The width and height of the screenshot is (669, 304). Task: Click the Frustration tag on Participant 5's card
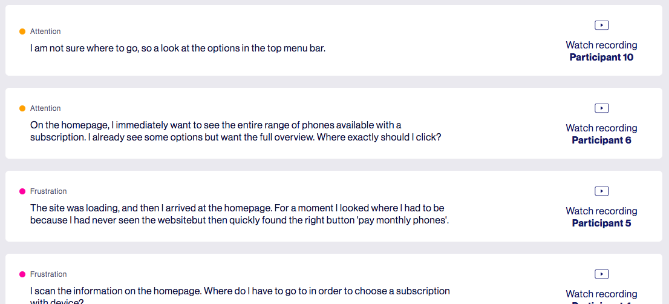48,191
